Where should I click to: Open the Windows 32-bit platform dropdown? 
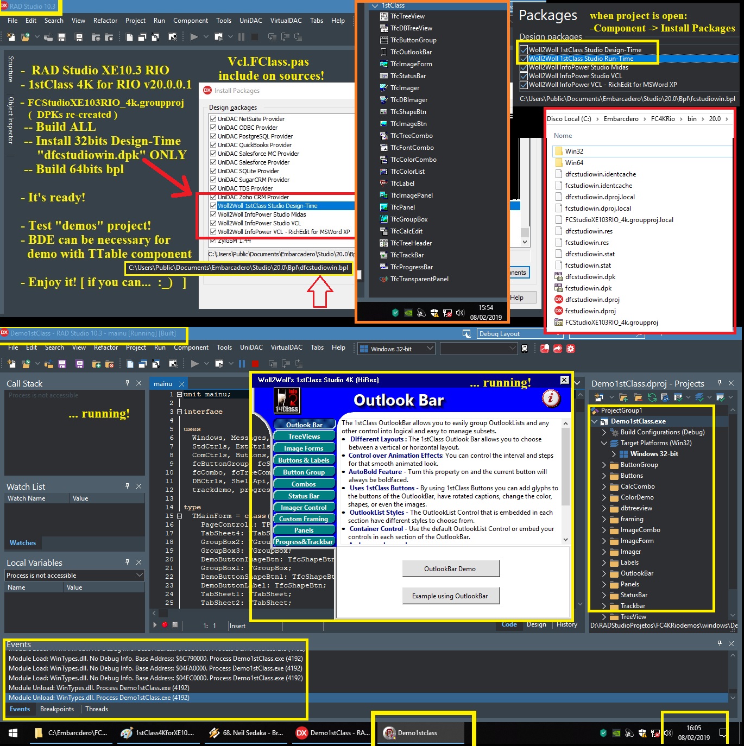point(430,349)
